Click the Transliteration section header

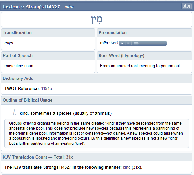point(17,33)
